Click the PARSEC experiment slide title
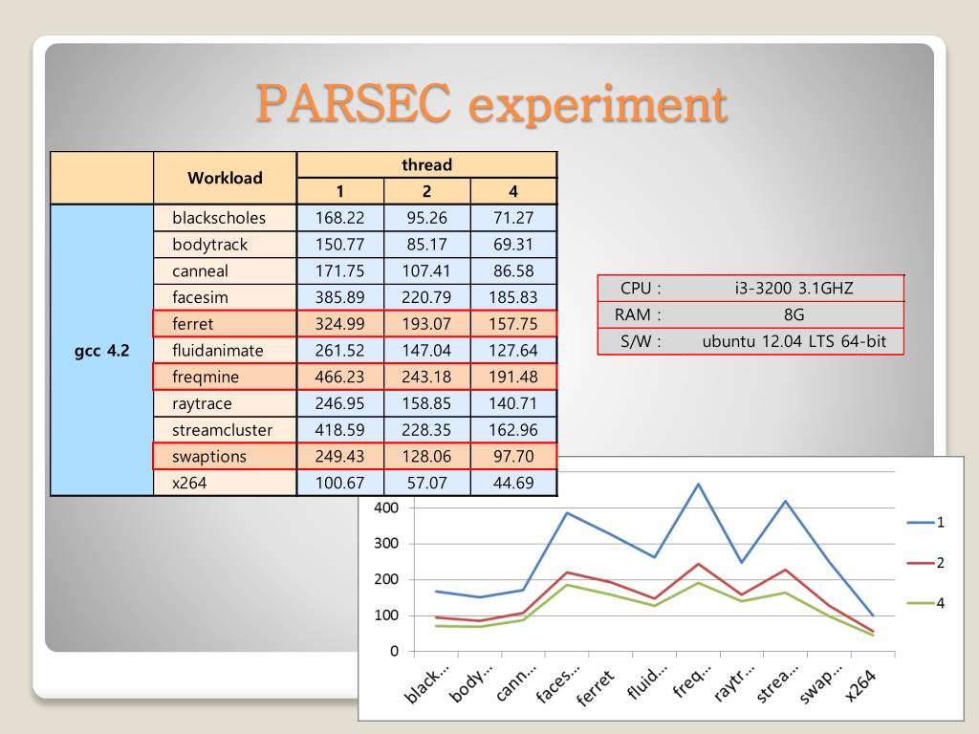979x734 pixels. [491, 103]
